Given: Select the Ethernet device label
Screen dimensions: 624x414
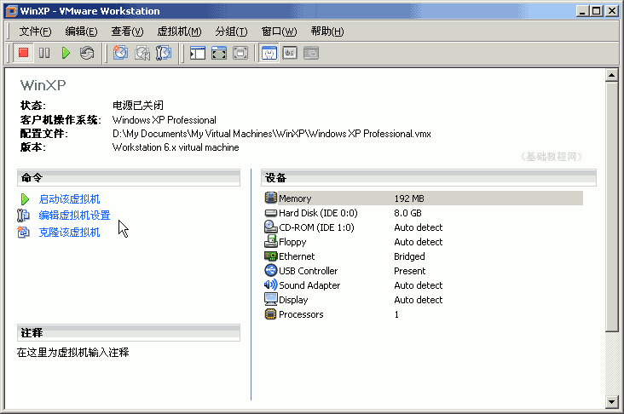Looking at the screenshot, I should 297,256.
